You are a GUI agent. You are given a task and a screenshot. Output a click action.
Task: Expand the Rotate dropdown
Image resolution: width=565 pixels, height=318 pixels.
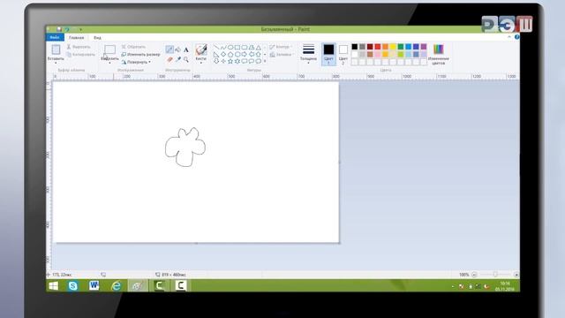tap(137, 62)
